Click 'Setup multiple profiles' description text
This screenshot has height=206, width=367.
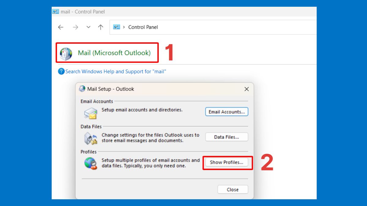tap(150, 163)
